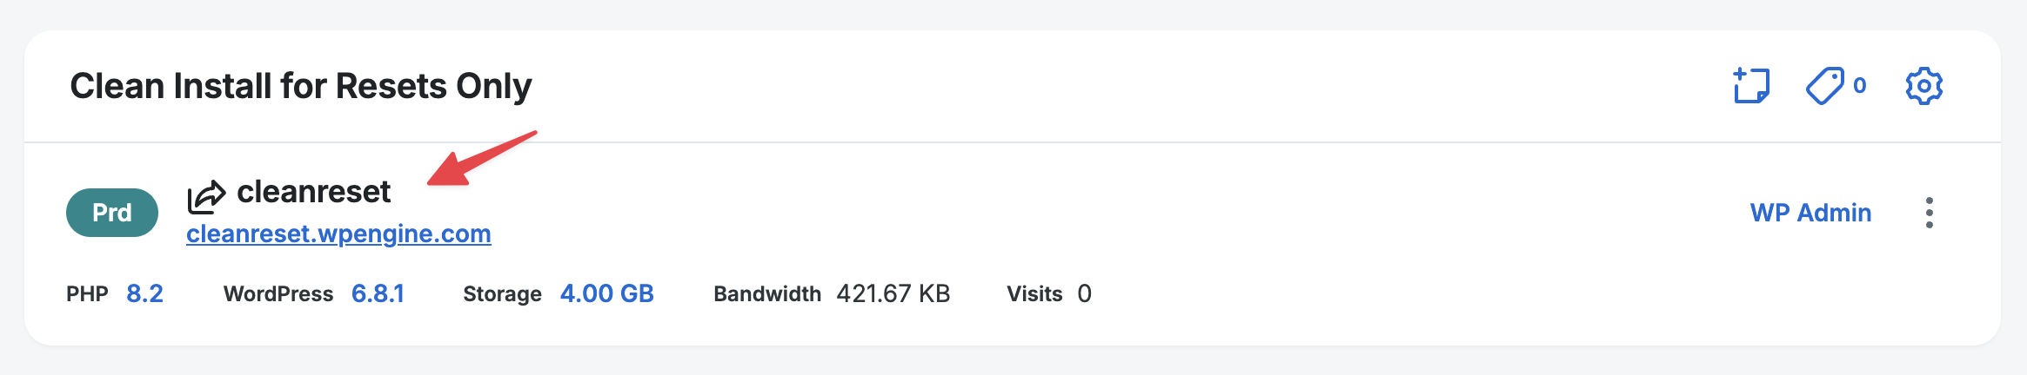The width and height of the screenshot is (2027, 375).
Task: Click the PHP label text
Action: (x=87, y=294)
